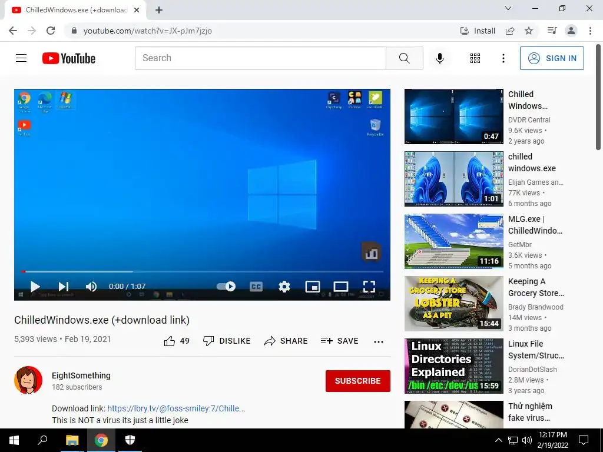Open player settings gear

[284, 287]
